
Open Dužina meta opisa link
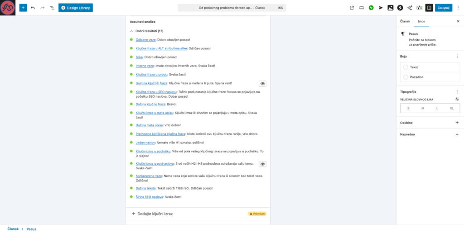tap(150, 125)
